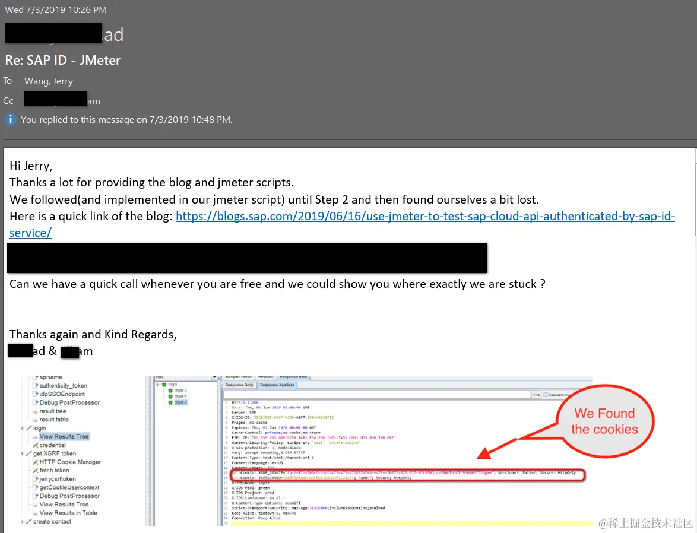Click the Set-Cookie JSESSIONID header line
Image resolution: width=697 pixels, height=533 pixels.
tap(321, 478)
